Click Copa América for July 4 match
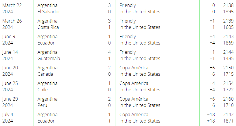Screen dimensions: 236x126 coord(134,114)
